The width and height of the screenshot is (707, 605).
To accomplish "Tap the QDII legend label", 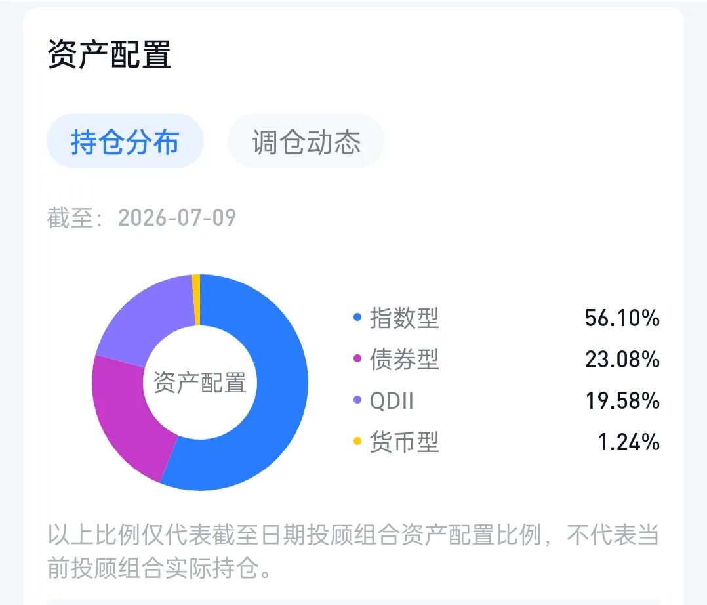I will (x=392, y=401).
